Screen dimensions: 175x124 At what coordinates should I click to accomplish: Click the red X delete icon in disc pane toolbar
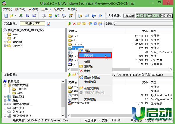[74, 24]
